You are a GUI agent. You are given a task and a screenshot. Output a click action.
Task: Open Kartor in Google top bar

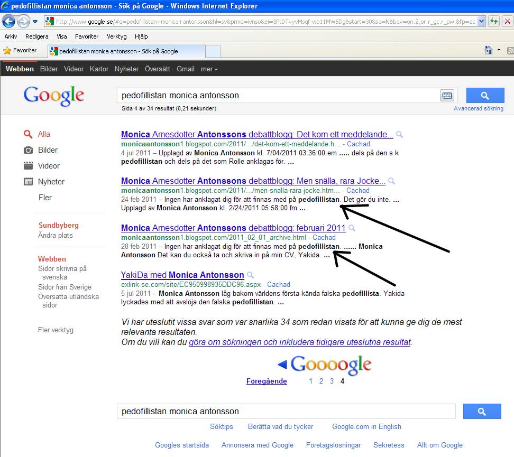point(99,69)
